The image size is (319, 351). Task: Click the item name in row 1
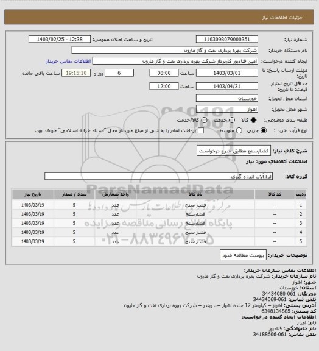tap(195, 205)
